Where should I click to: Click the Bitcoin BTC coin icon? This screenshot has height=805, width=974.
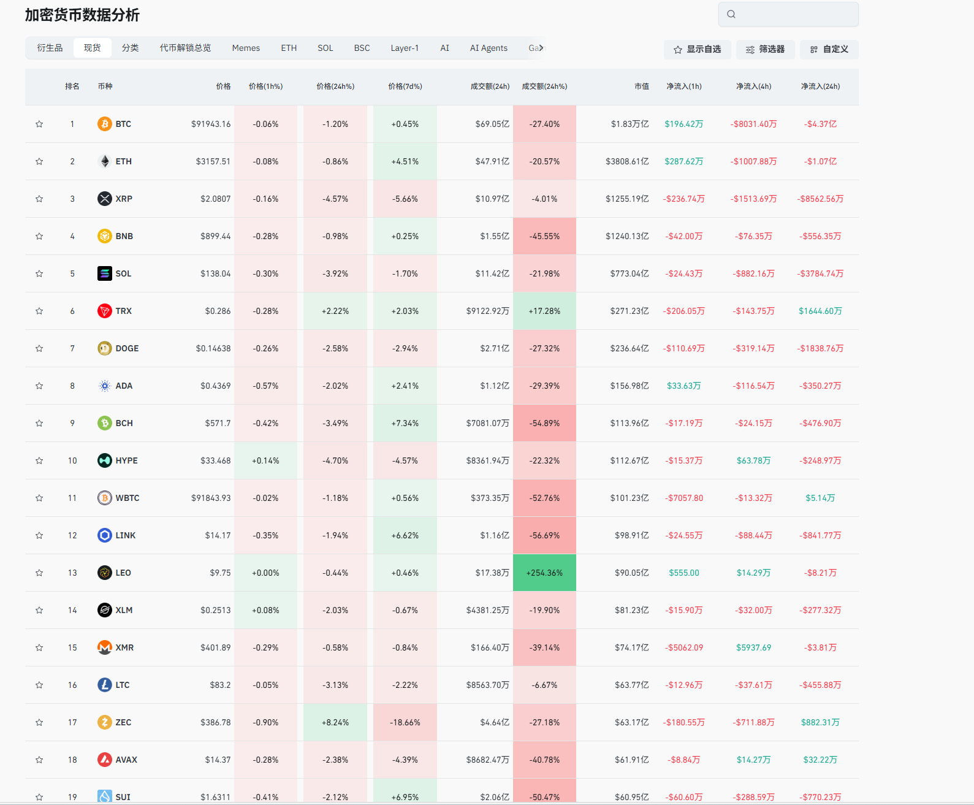[105, 124]
